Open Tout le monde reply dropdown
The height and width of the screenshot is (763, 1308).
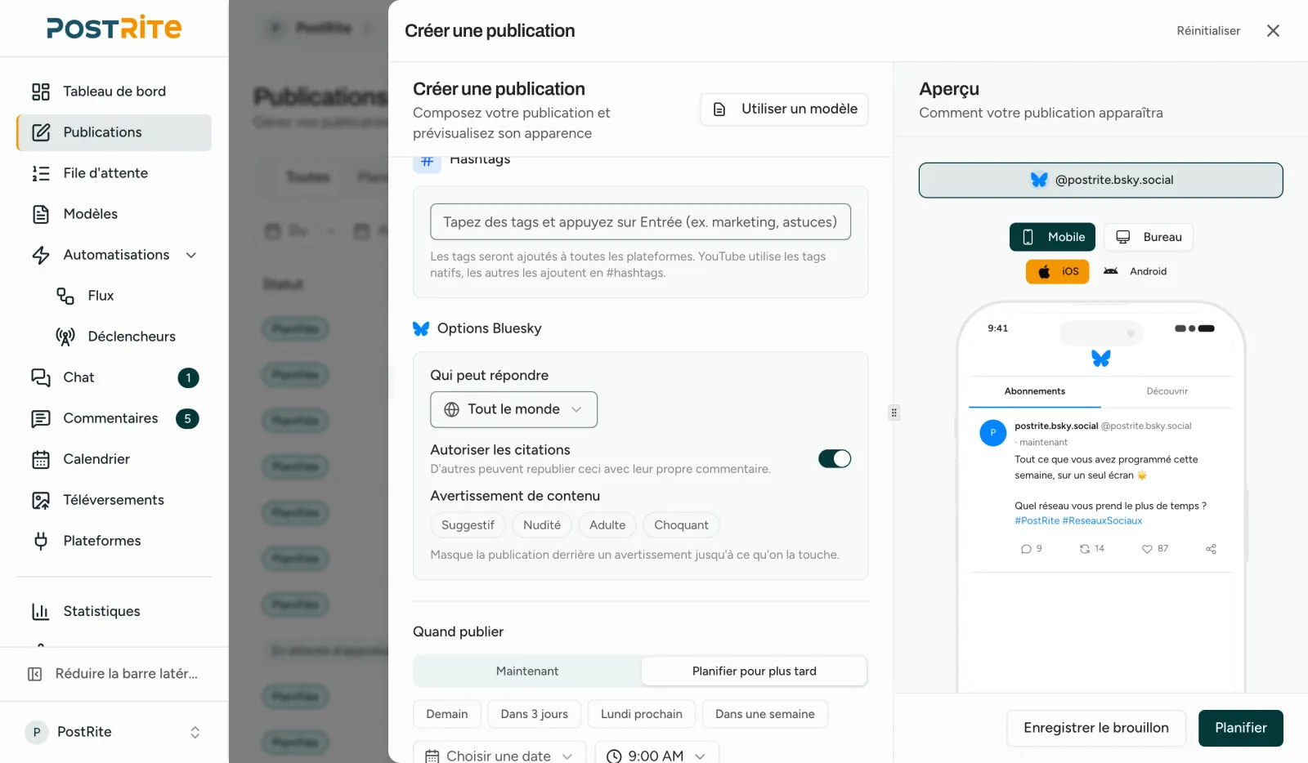point(513,409)
